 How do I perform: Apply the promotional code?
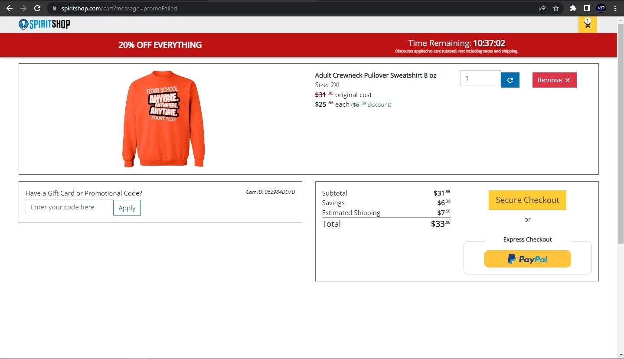tap(127, 208)
